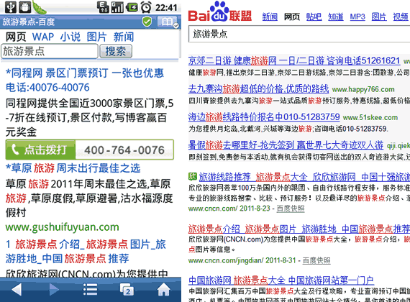Open mobile 图片 tab
Image resolution: width=410 pixels, height=302 pixels.
97,37
